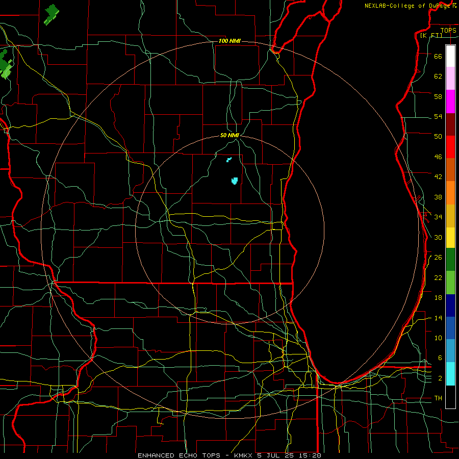The height and width of the screenshot is (459, 459).
Task: Click the legend value '58'
Action: 438,96
